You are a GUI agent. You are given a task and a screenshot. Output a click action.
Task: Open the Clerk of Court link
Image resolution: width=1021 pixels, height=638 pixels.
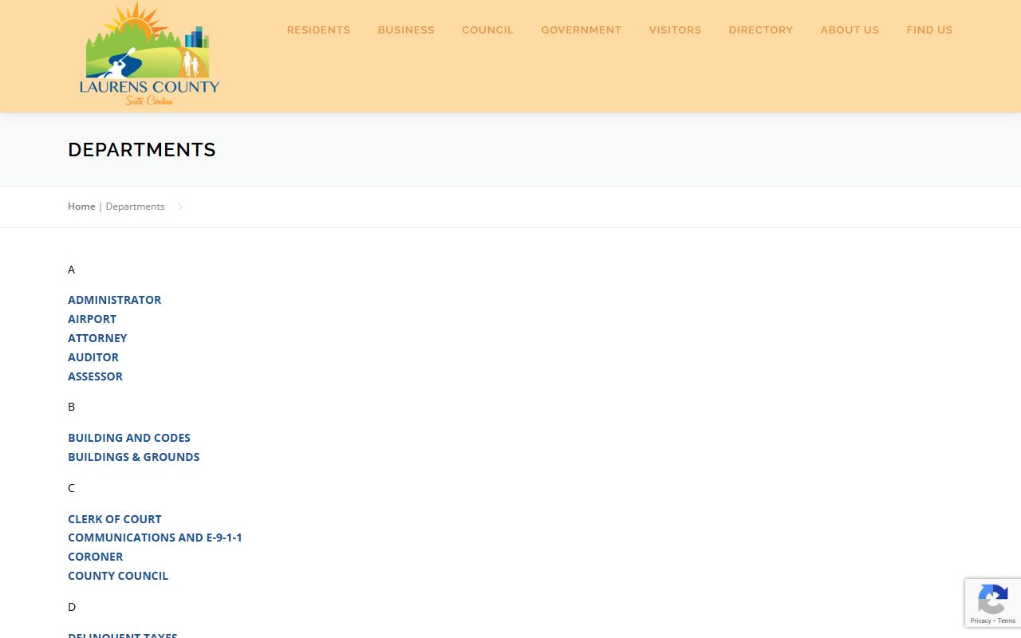(115, 519)
